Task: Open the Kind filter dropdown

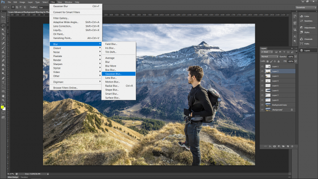Action: click(267, 52)
